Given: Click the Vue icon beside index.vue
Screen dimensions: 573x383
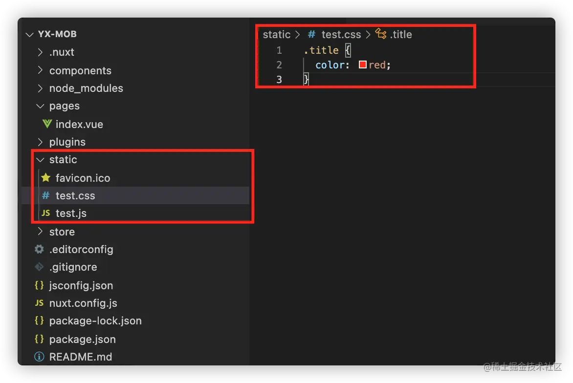Looking at the screenshot, I should click(47, 124).
